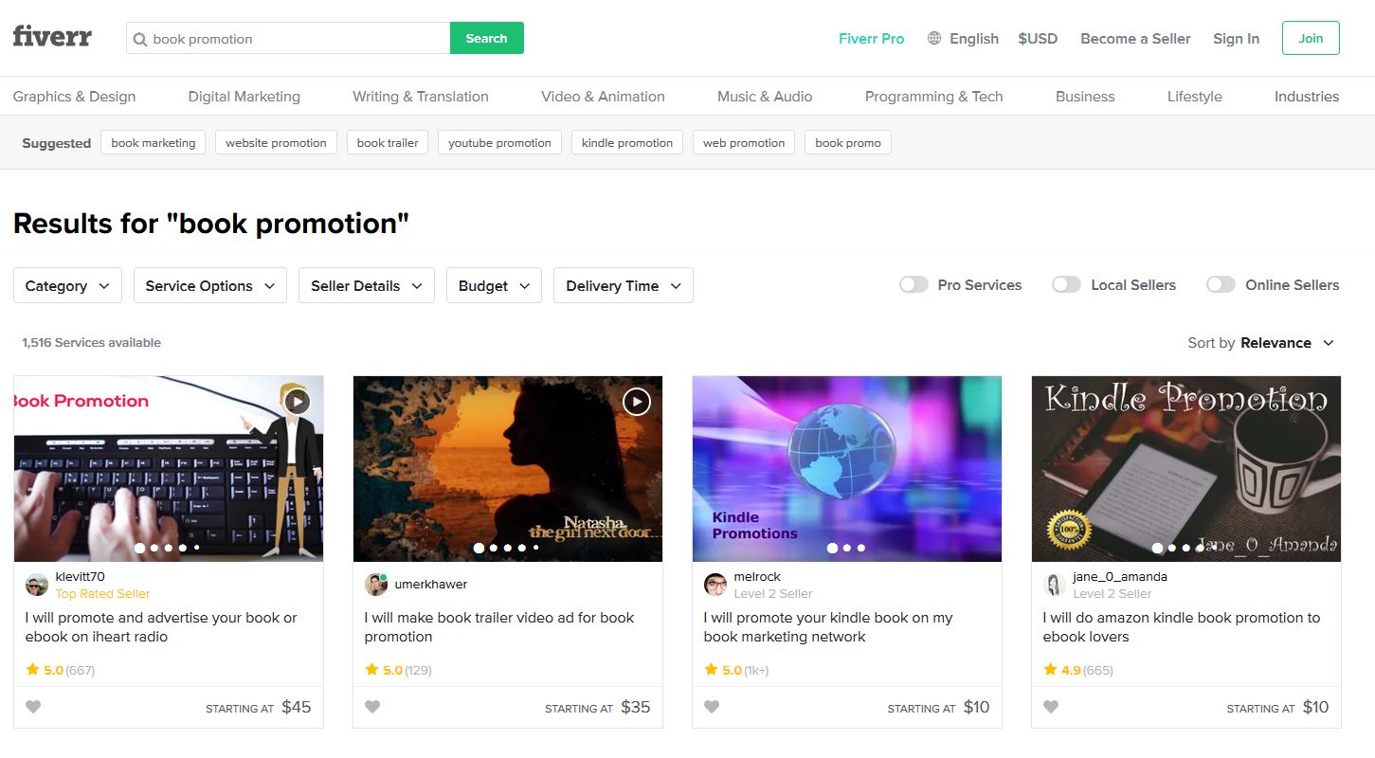Image resolution: width=1375 pixels, height=758 pixels.
Task: Open Digital Marketing category
Action: pyautogui.click(x=244, y=97)
